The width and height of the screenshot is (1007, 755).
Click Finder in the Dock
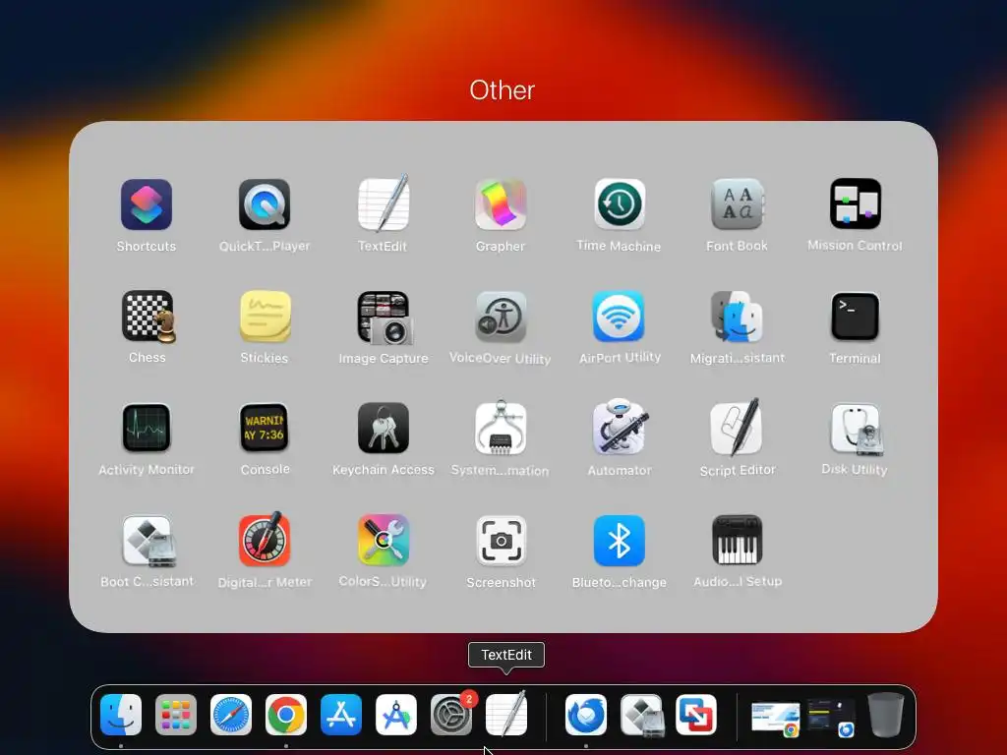tap(121, 715)
